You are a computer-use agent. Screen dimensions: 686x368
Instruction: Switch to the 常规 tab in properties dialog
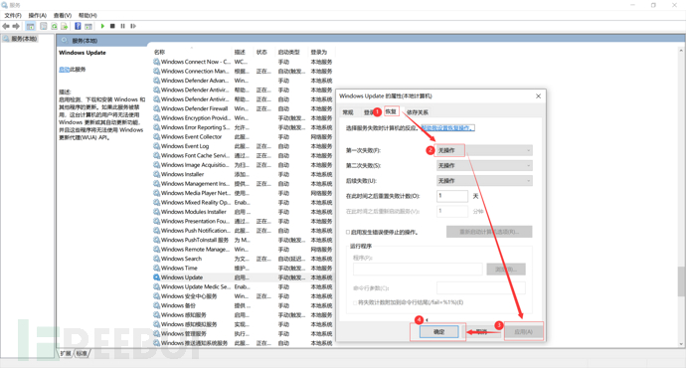pos(348,112)
